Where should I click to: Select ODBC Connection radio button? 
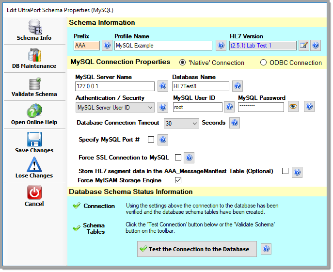[x=263, y=63]
